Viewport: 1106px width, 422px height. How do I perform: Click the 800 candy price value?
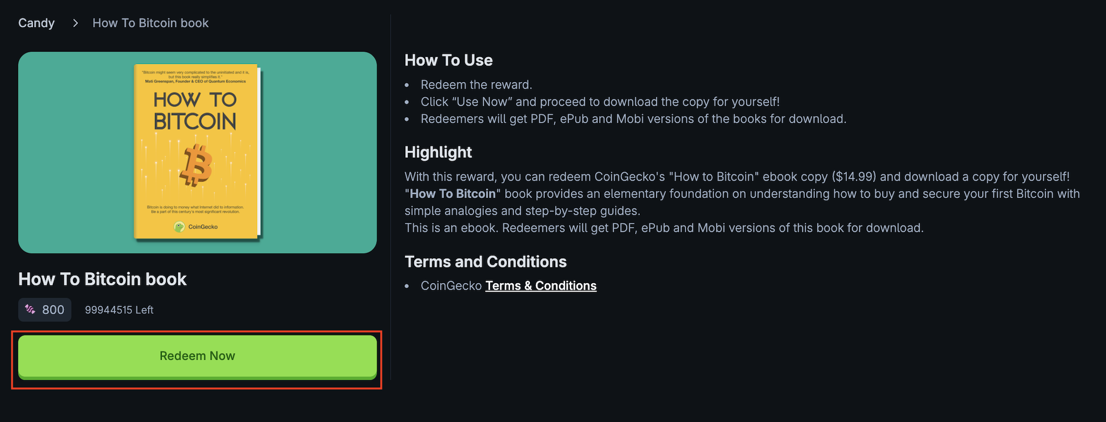(53, 310)
